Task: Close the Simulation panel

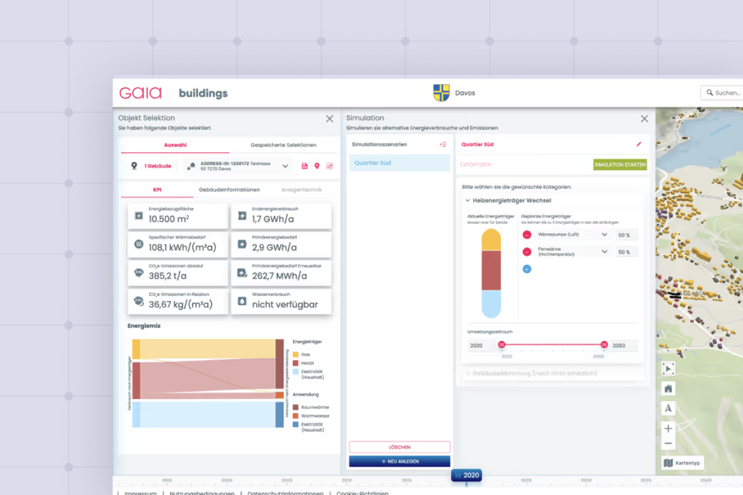Action: click(x=645, y=118)
